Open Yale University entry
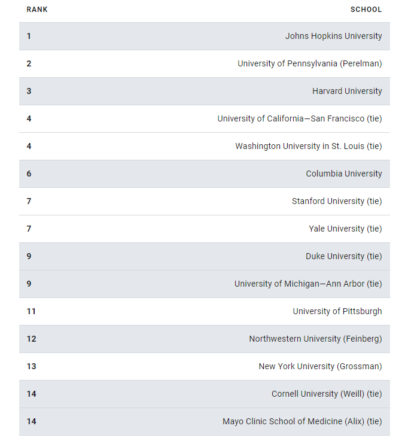408x444 pixels. coord(345,229)
